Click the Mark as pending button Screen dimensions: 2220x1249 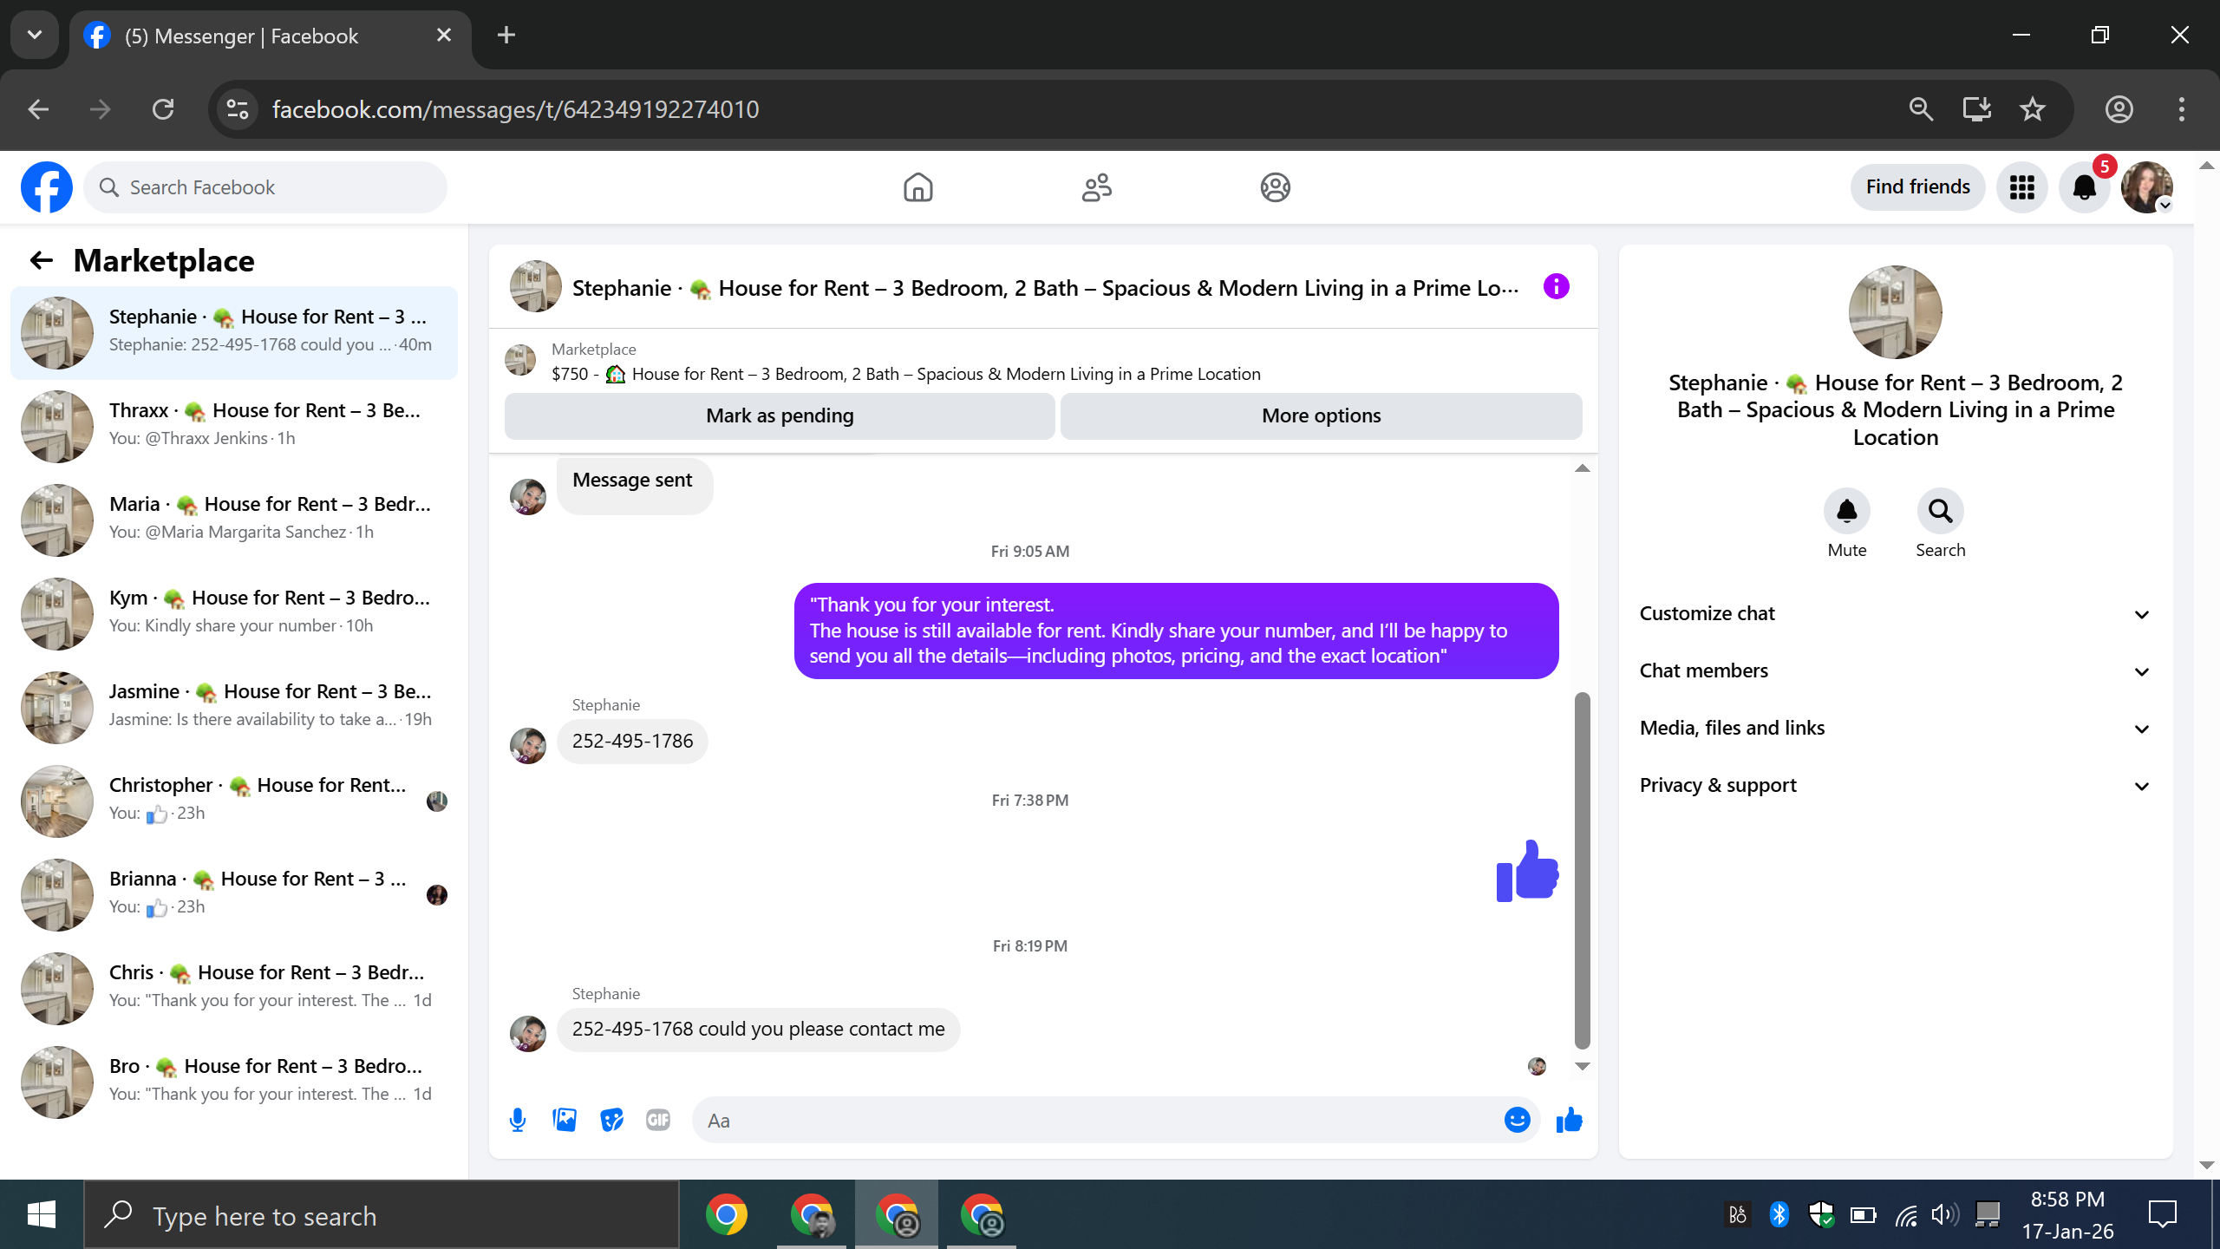pyautogui.click(x=780, y=416)
